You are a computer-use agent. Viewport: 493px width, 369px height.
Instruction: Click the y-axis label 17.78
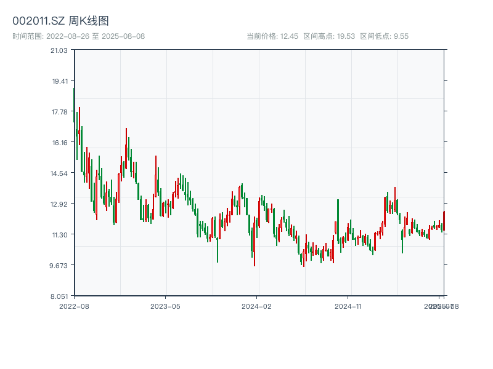(x=60, y=112)
